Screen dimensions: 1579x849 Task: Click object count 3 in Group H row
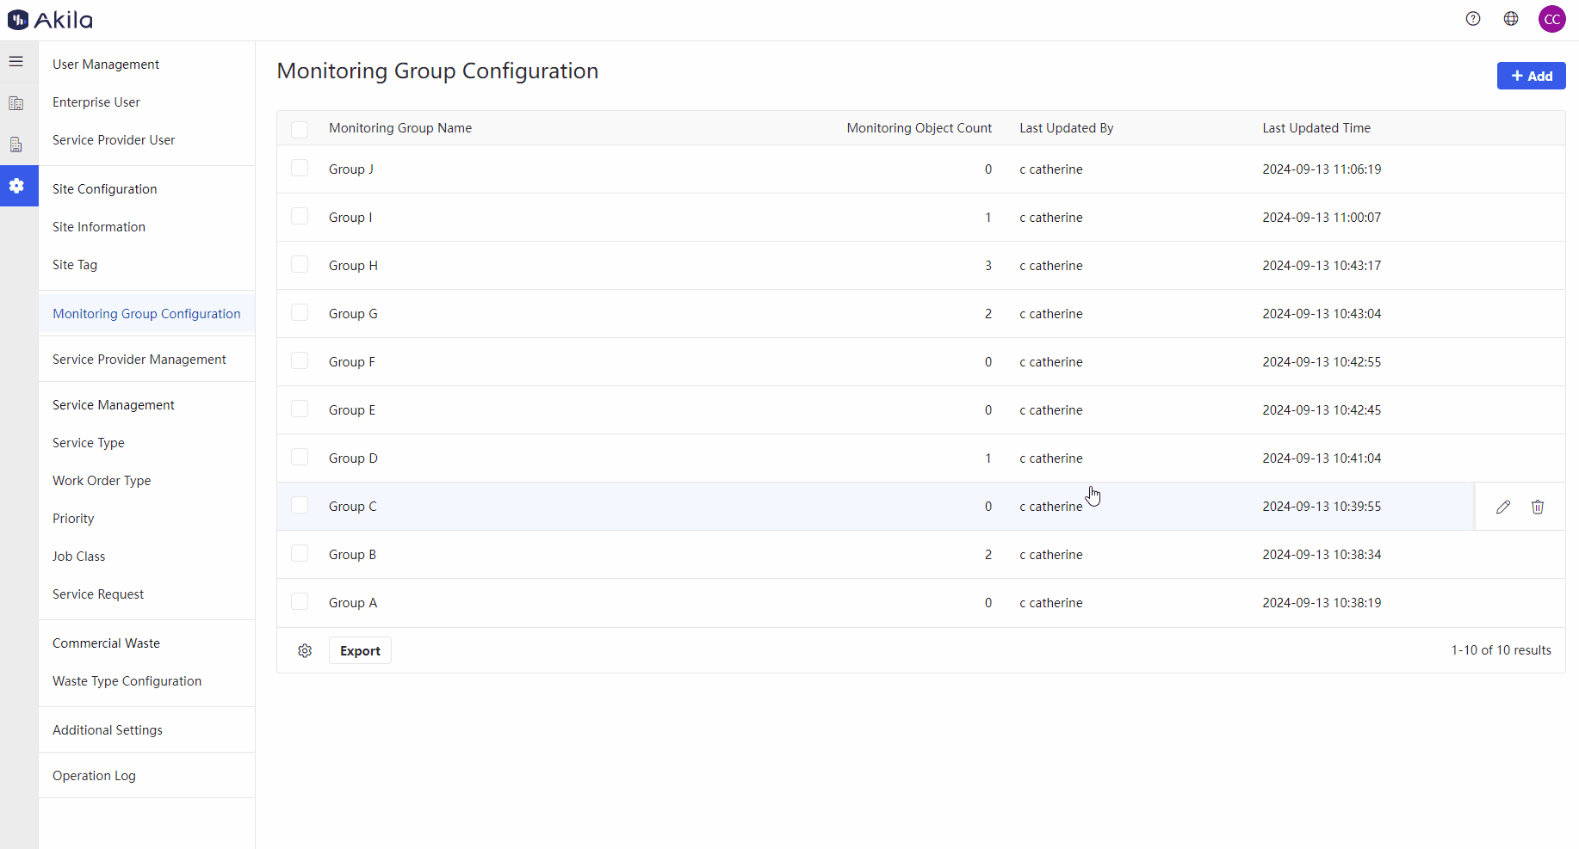point(988,266)
